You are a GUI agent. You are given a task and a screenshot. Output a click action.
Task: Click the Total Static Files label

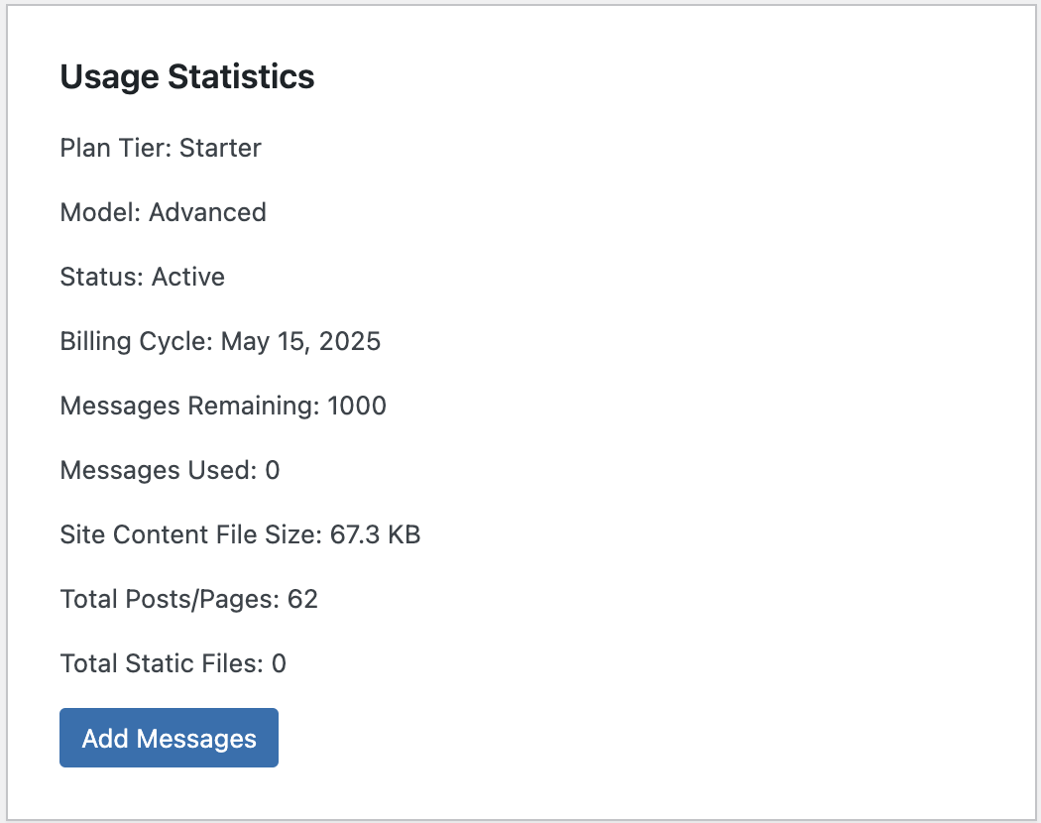click(162, 663)
